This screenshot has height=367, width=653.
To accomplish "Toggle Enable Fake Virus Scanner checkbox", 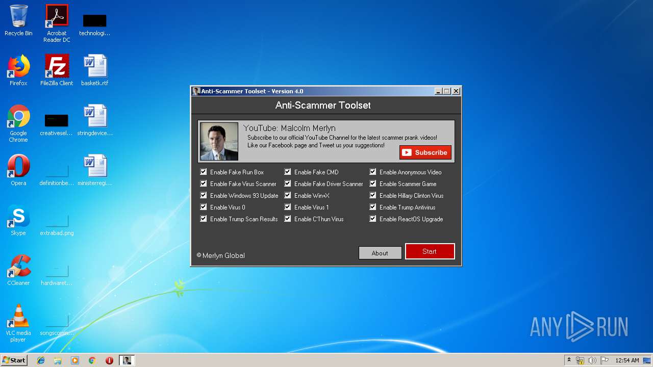I will pyautogui.click(x=204, y=183).
